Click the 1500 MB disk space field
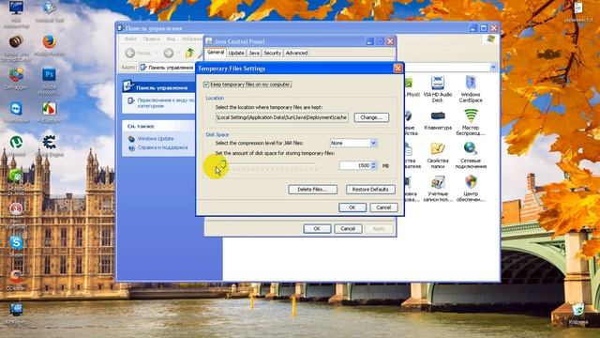 pos(354,165)
